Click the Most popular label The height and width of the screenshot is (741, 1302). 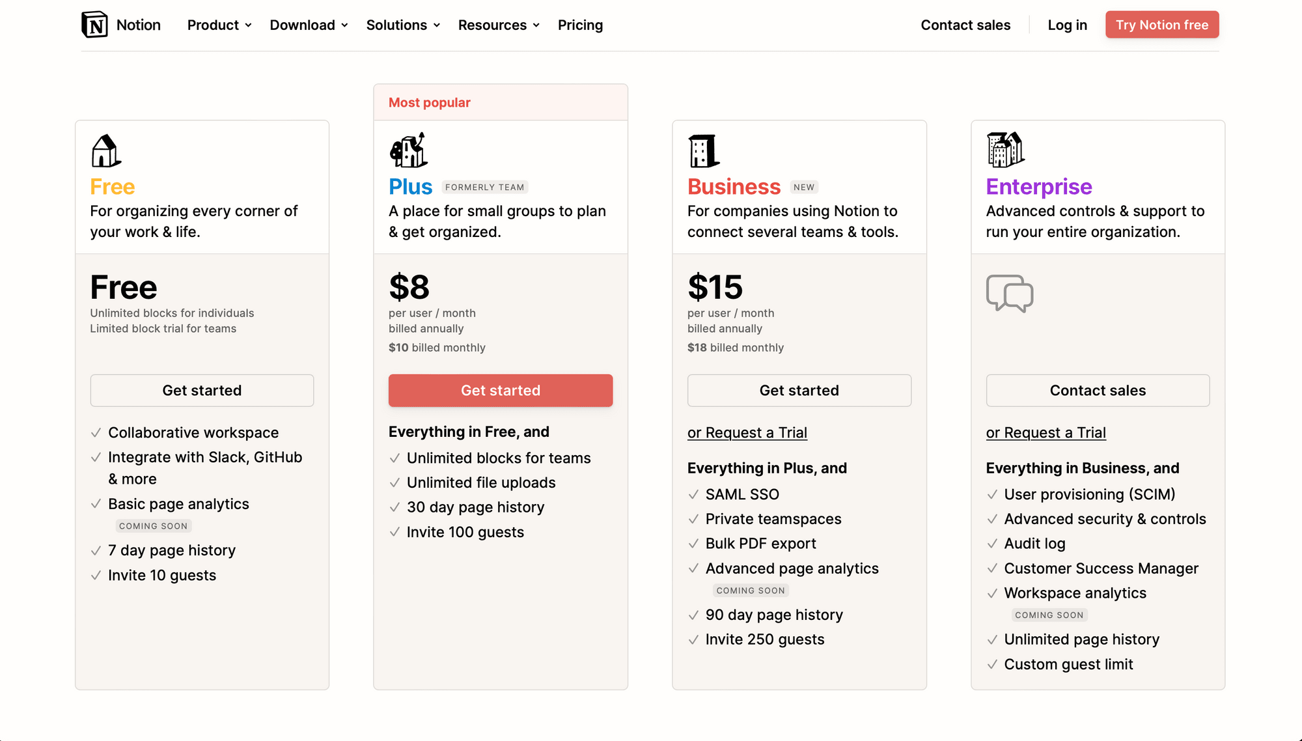coord(430,103)
